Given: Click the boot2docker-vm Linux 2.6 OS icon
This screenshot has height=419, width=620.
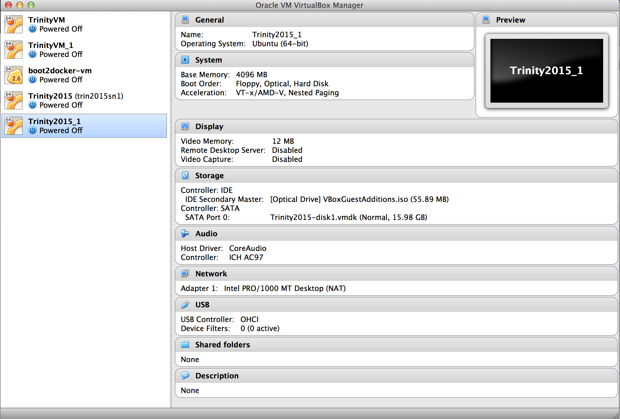Looking at the screenshot, I should tap(14, 75).
